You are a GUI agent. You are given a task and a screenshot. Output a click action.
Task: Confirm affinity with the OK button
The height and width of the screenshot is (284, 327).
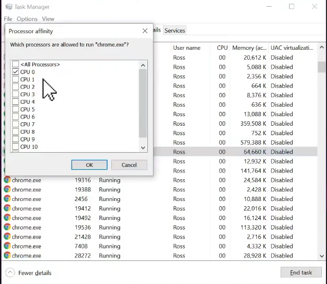click(89, 165)
